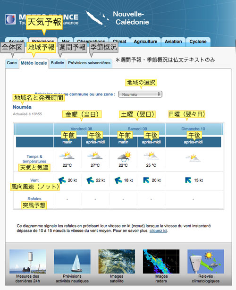Click the Nouvelle-Calédonie header title

pyautogui.click(x=131, y=18)
